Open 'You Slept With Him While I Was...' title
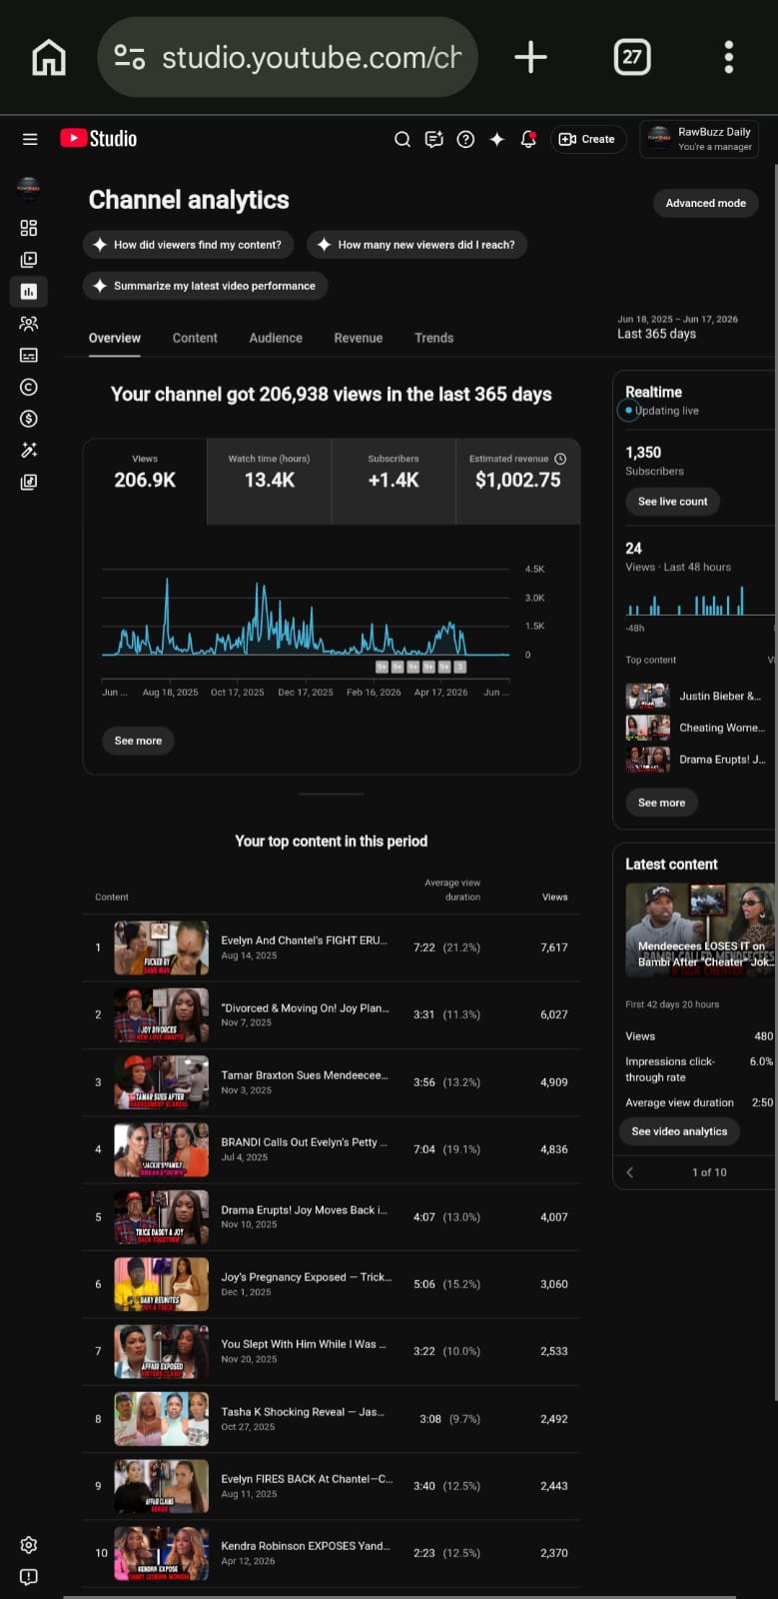 [x=304, y=1344]
